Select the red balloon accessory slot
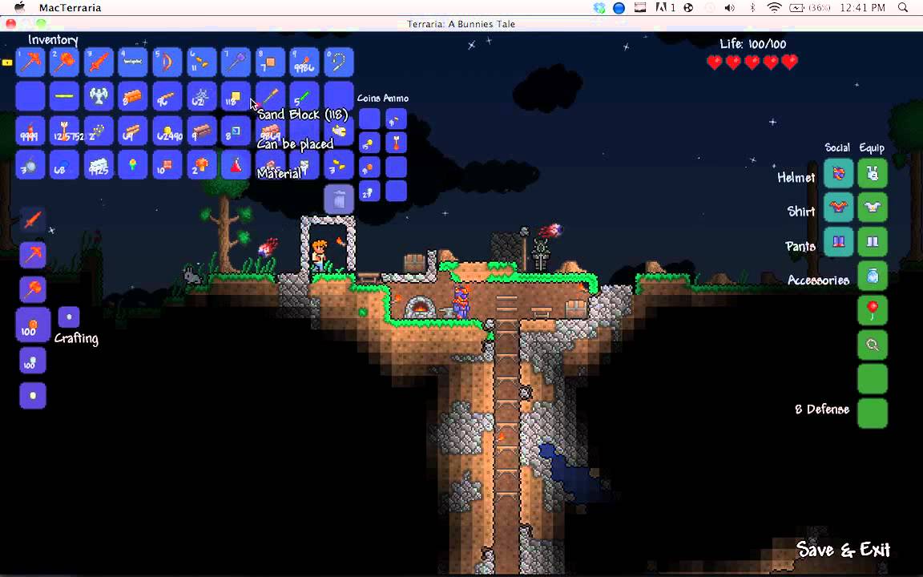923x577 pixels. (x=873, y=310)
